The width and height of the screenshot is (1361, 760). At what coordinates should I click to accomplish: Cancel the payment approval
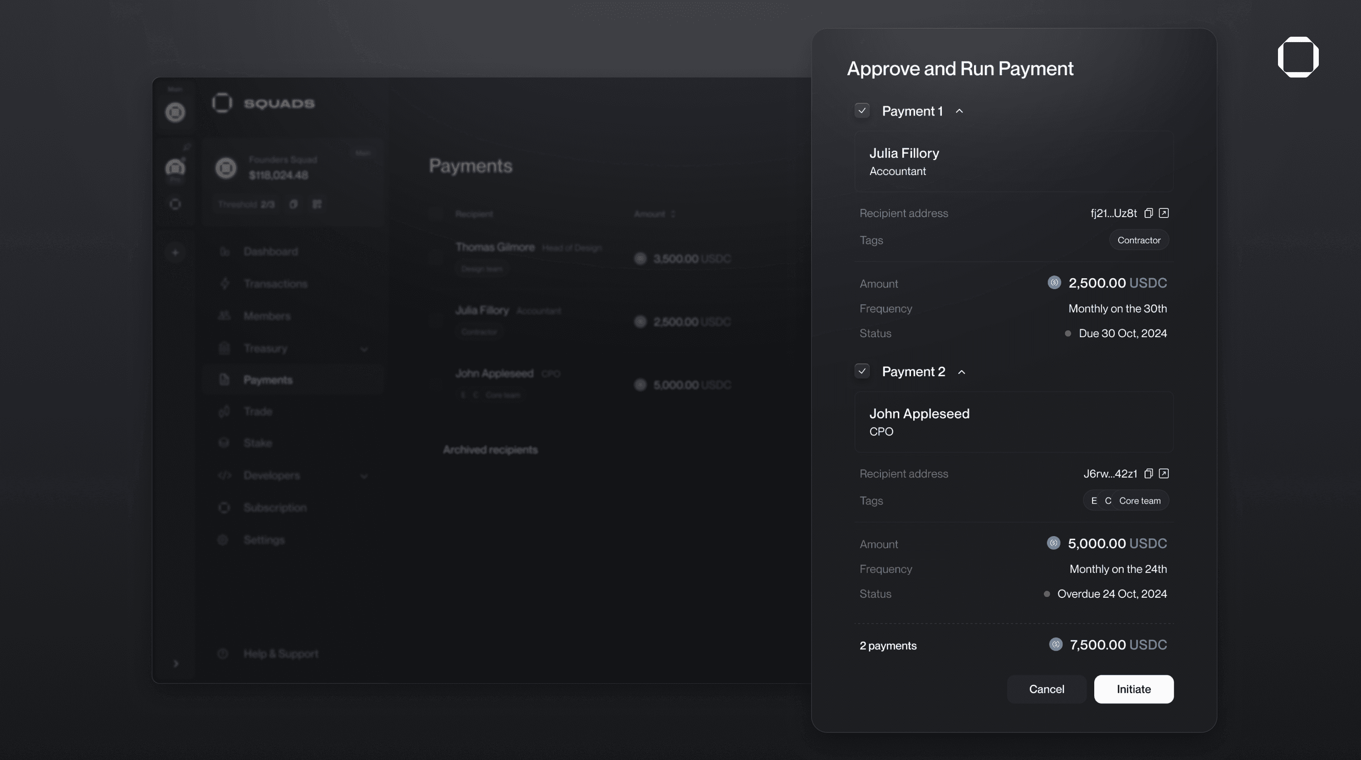[1046, 689]
